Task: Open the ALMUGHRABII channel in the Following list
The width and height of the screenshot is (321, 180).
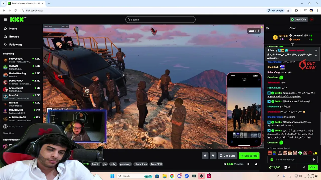Action: click(x=21, y=119)
